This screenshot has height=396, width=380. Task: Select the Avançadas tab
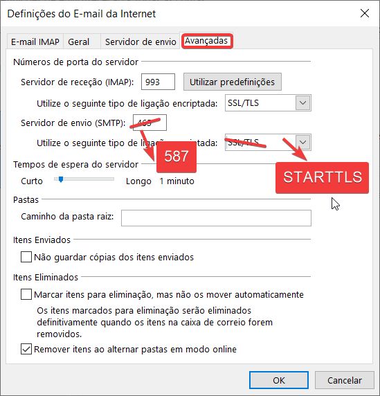pyautogui.click(x=206, y=41)
